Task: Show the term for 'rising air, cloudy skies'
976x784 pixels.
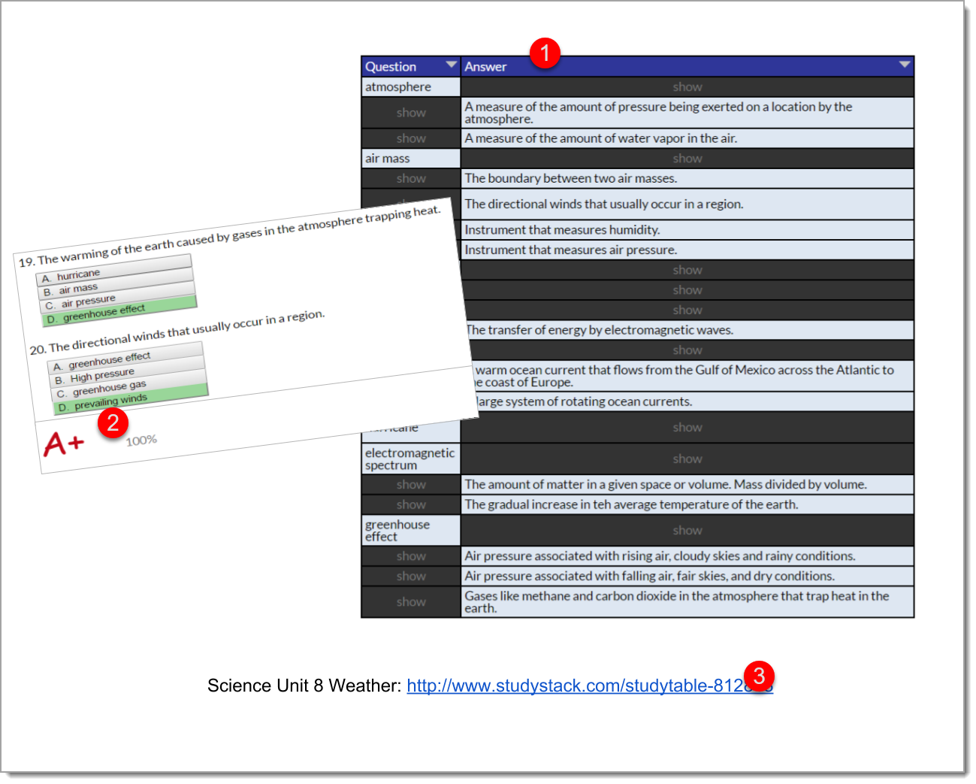Action: click(411, 556)
